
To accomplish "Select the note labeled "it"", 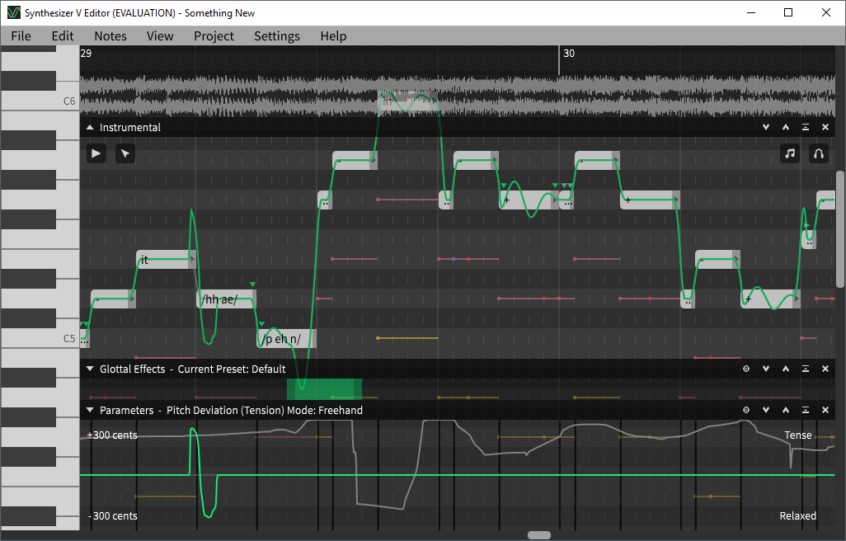I will (x=163, y=260).
